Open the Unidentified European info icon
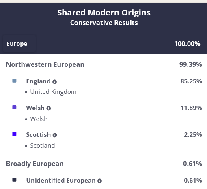Screen dimensions: 207x189 [99, 181]
